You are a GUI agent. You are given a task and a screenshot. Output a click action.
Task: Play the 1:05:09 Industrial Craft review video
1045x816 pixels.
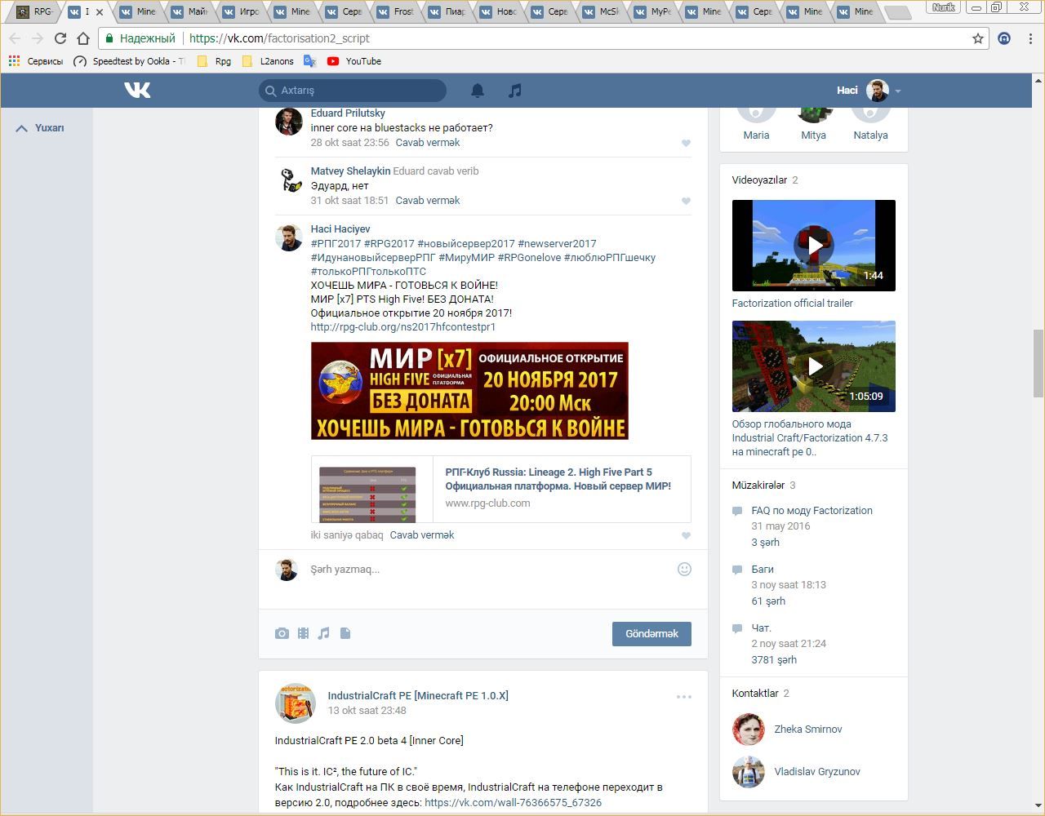[813, 366]
